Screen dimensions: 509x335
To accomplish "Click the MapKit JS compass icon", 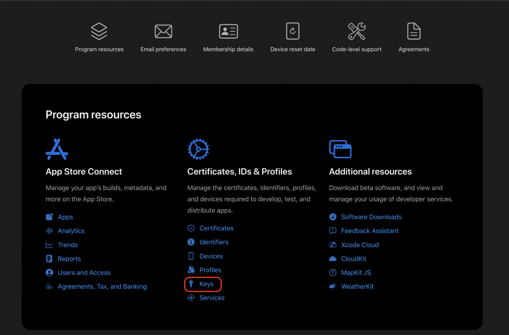I will 333,272.
